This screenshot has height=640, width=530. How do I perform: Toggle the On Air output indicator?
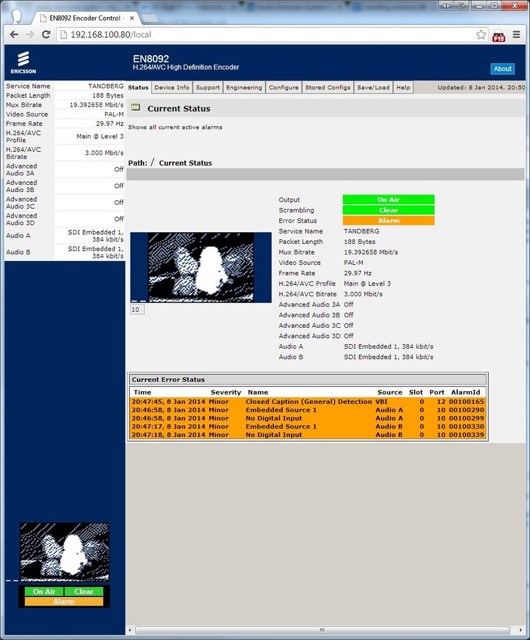point(388,199)
